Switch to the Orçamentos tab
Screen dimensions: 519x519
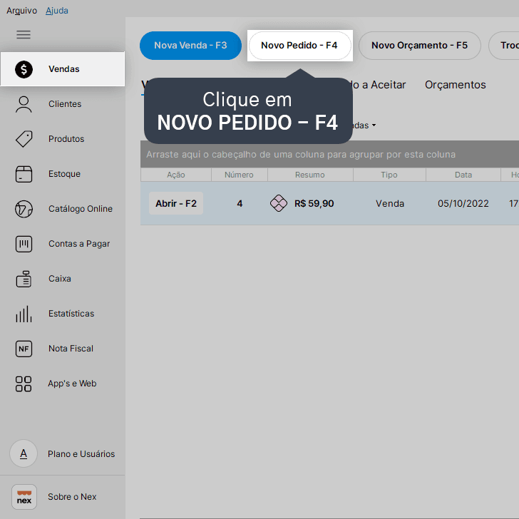455,85
